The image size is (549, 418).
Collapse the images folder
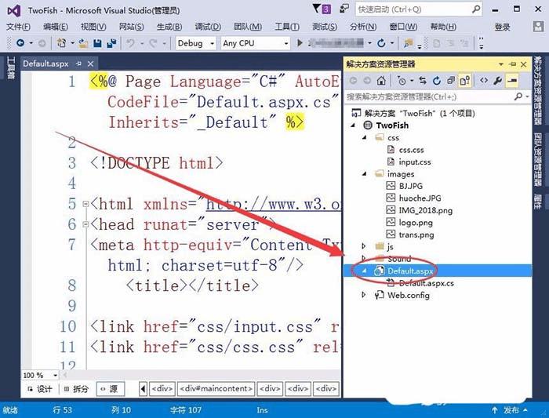pos(364,174)
